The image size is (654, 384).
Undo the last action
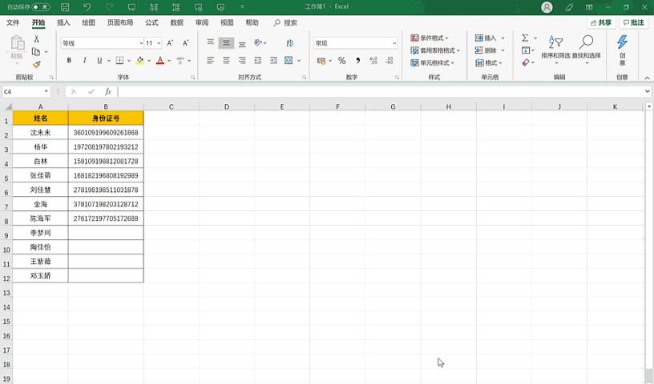pyautogui.click(x=87, y=6)
